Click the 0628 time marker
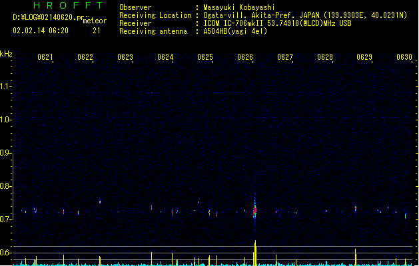Viewport: 419px width, 266px height. click(325, 57)
